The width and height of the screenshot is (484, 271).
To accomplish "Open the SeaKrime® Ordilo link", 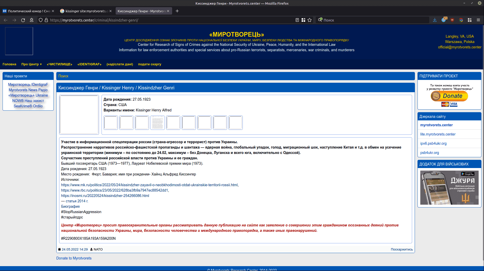I will point(28,106).
